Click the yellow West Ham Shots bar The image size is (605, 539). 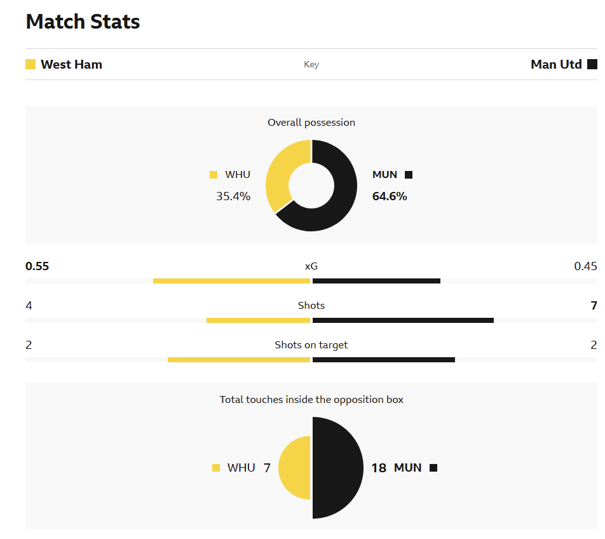click(x=258, y=320)
